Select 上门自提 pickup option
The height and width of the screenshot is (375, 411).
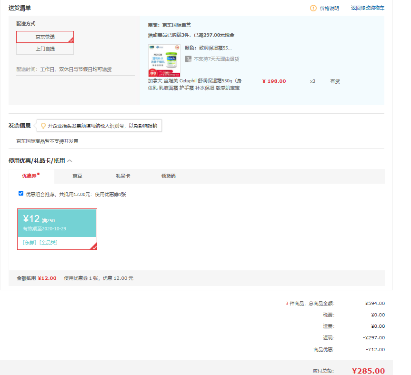click(45, 49)
